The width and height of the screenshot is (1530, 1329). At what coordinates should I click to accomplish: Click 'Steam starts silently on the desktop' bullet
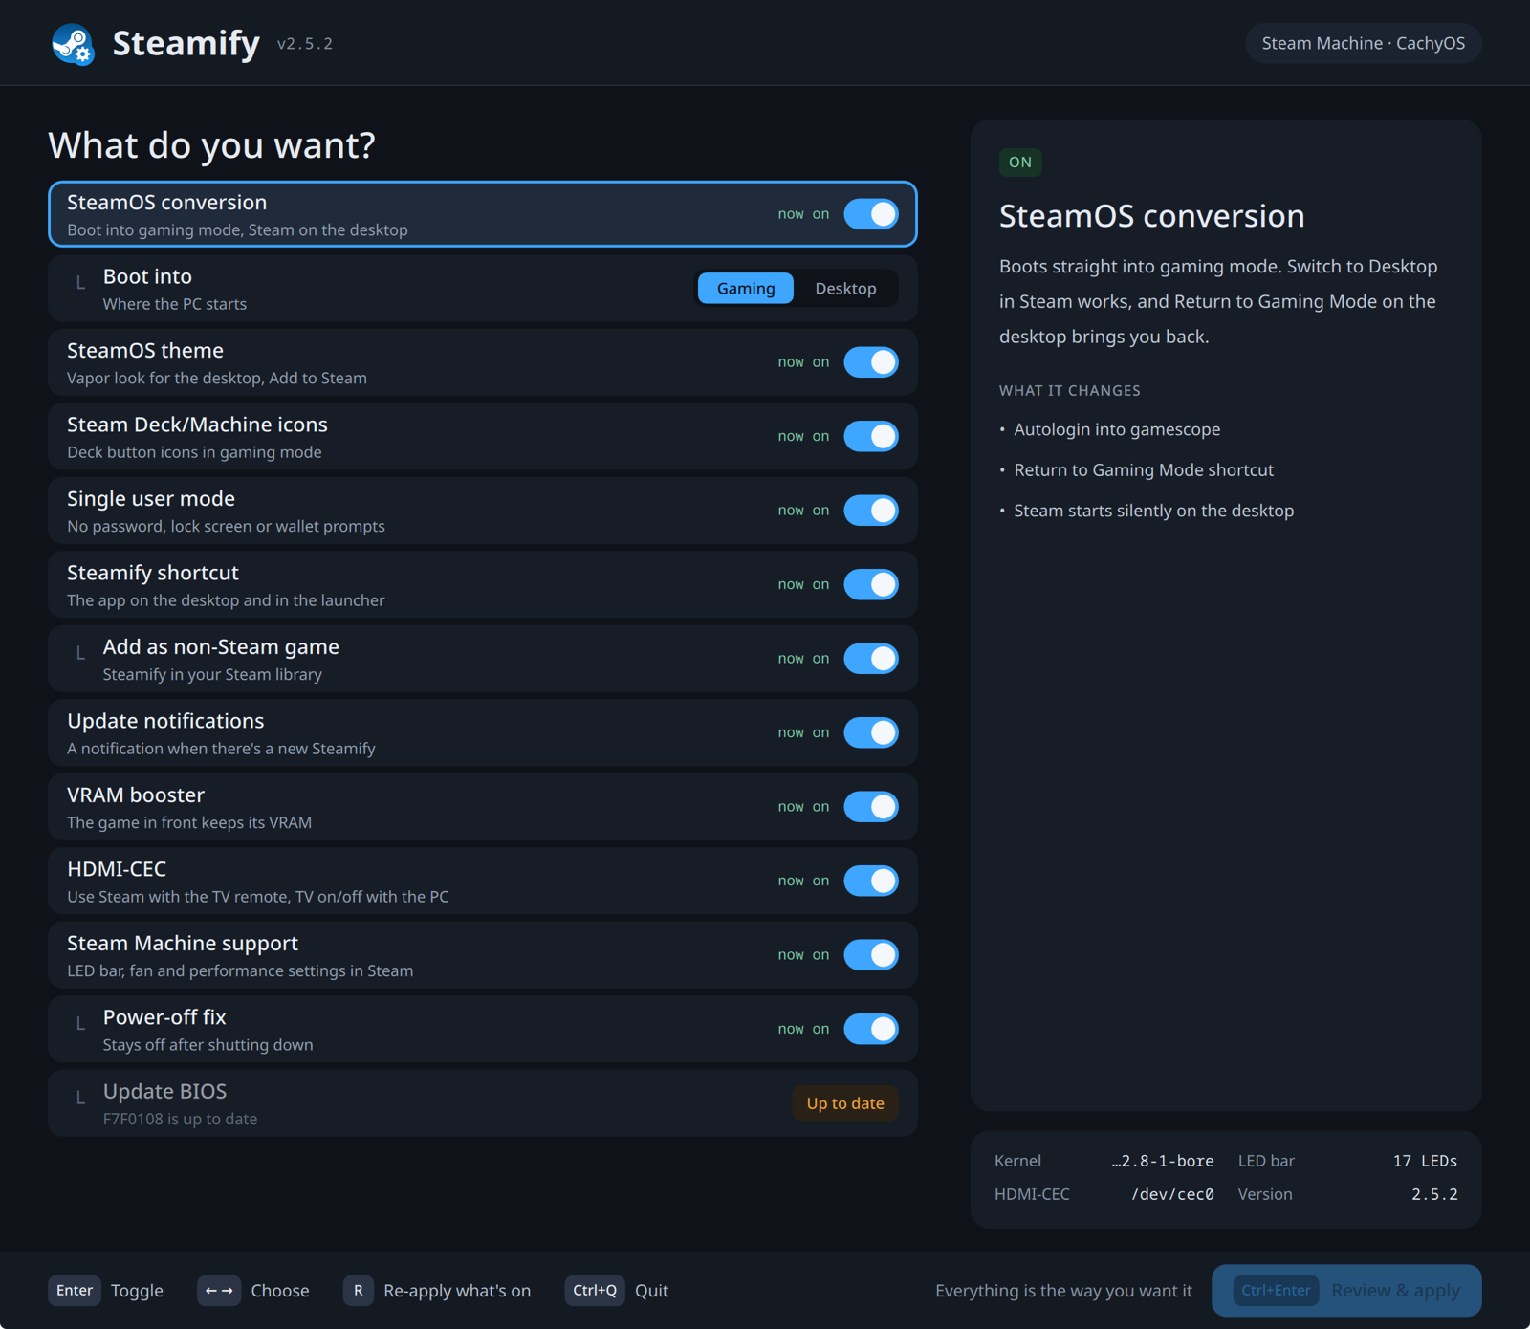pos(1154,511)
